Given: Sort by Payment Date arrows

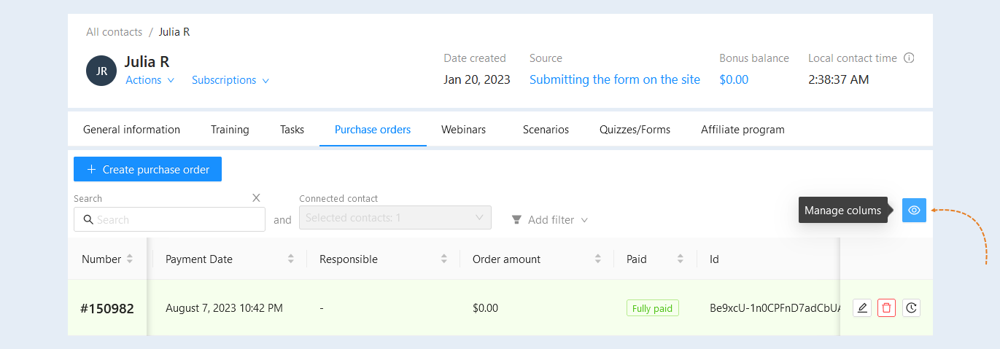Looking at the screenshot, I should coord(291,259).
